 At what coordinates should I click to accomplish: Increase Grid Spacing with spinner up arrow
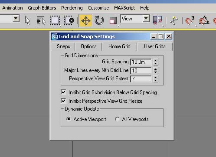[x=156, y=60]
